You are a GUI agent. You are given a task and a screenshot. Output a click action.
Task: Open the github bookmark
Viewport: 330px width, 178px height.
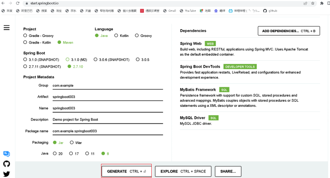(271, 11)
